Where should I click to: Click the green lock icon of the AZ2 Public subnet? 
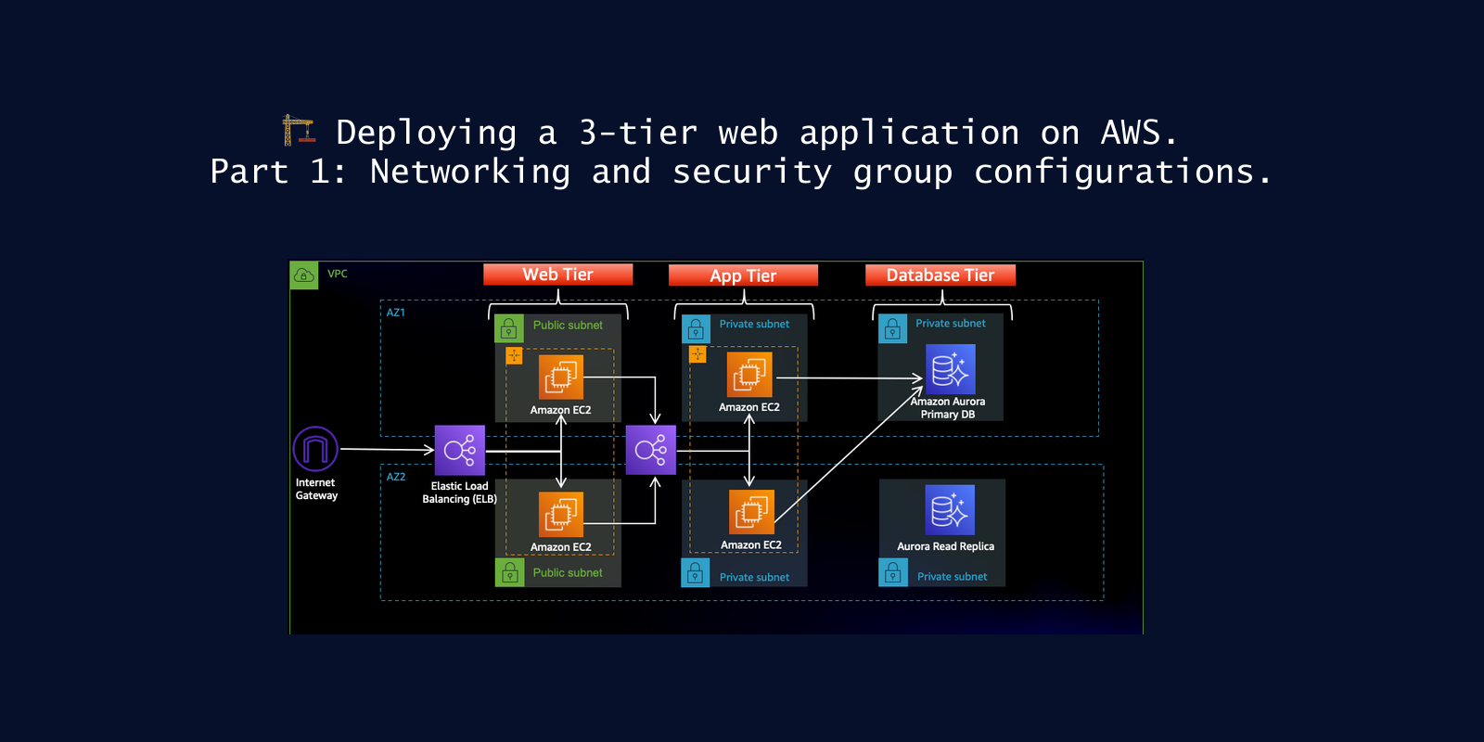pyautogui.click(x=510, y=572)
